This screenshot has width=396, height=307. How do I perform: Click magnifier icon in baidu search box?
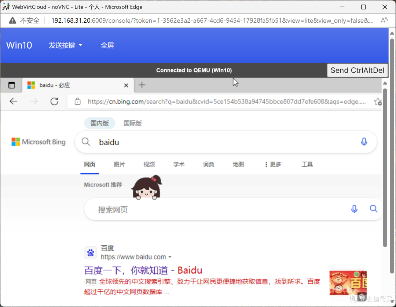86,142
